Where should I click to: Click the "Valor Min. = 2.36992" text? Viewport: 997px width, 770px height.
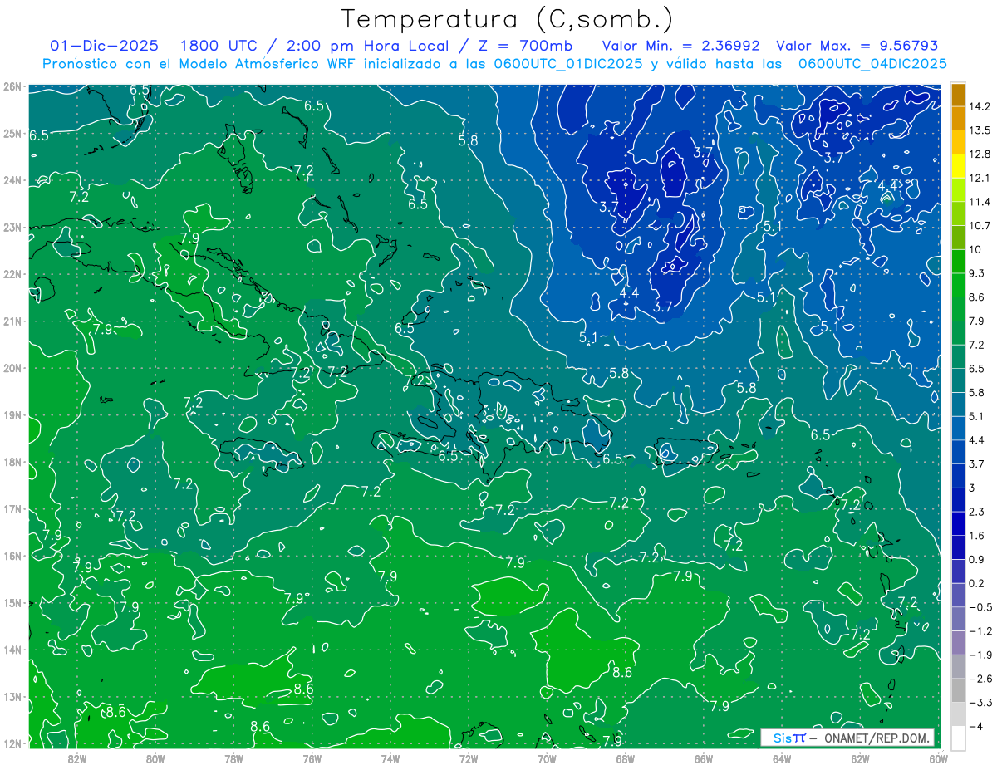point(680,46)
